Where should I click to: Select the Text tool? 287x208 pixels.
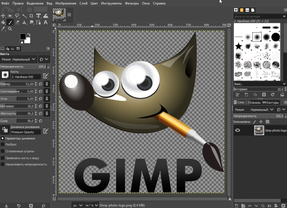[x=45, y=22]
